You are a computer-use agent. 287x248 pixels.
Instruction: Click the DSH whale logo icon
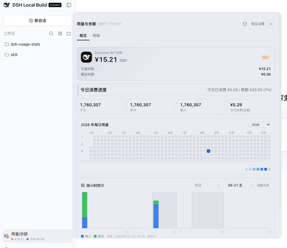point(7,5)
